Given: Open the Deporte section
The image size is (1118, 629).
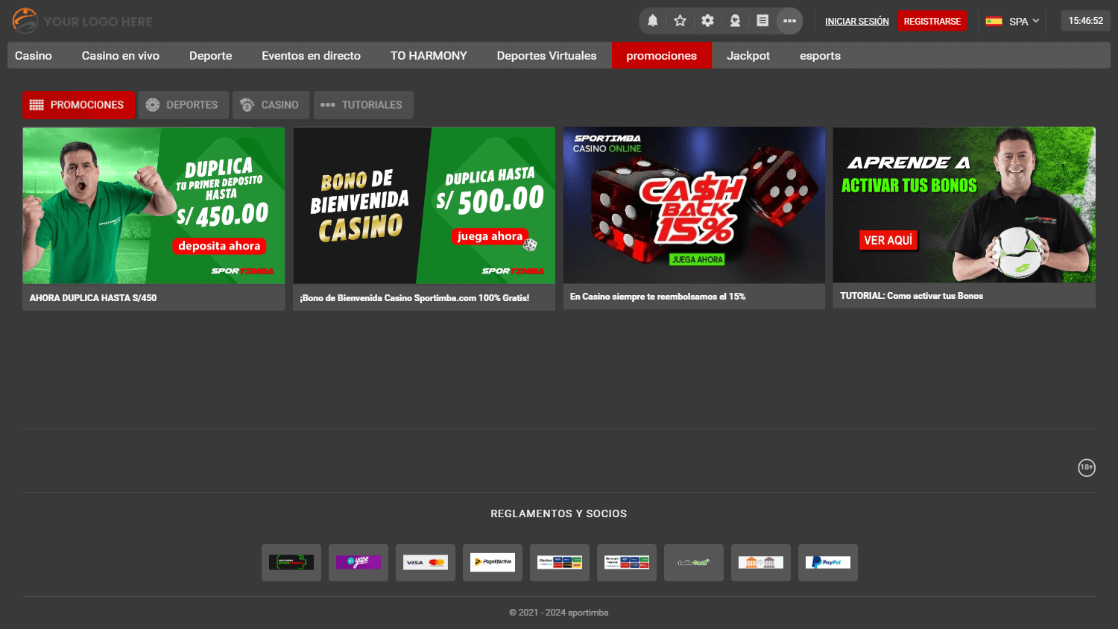Looking at the screenshot, I should (211, 55).
